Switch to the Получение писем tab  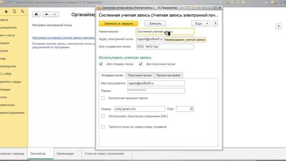139,75
